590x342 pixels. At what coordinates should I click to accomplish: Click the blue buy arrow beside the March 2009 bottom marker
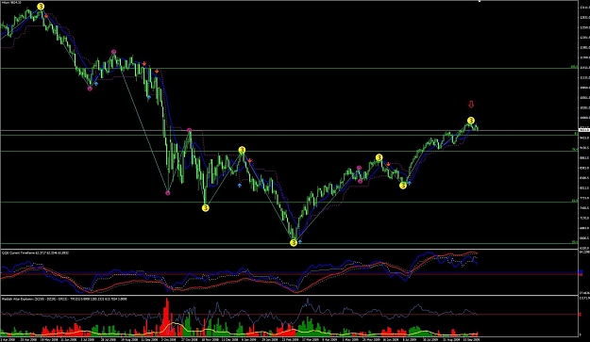(300, 241)
